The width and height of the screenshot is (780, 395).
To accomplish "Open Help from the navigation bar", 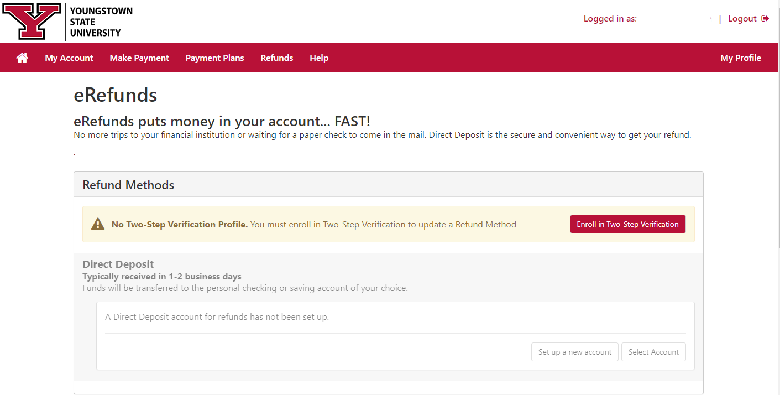I will click(319, 58).
